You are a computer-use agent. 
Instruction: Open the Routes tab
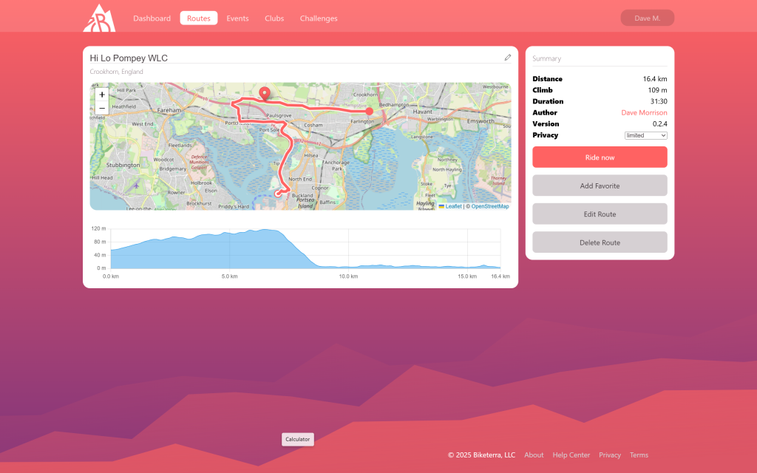point(198,18)
